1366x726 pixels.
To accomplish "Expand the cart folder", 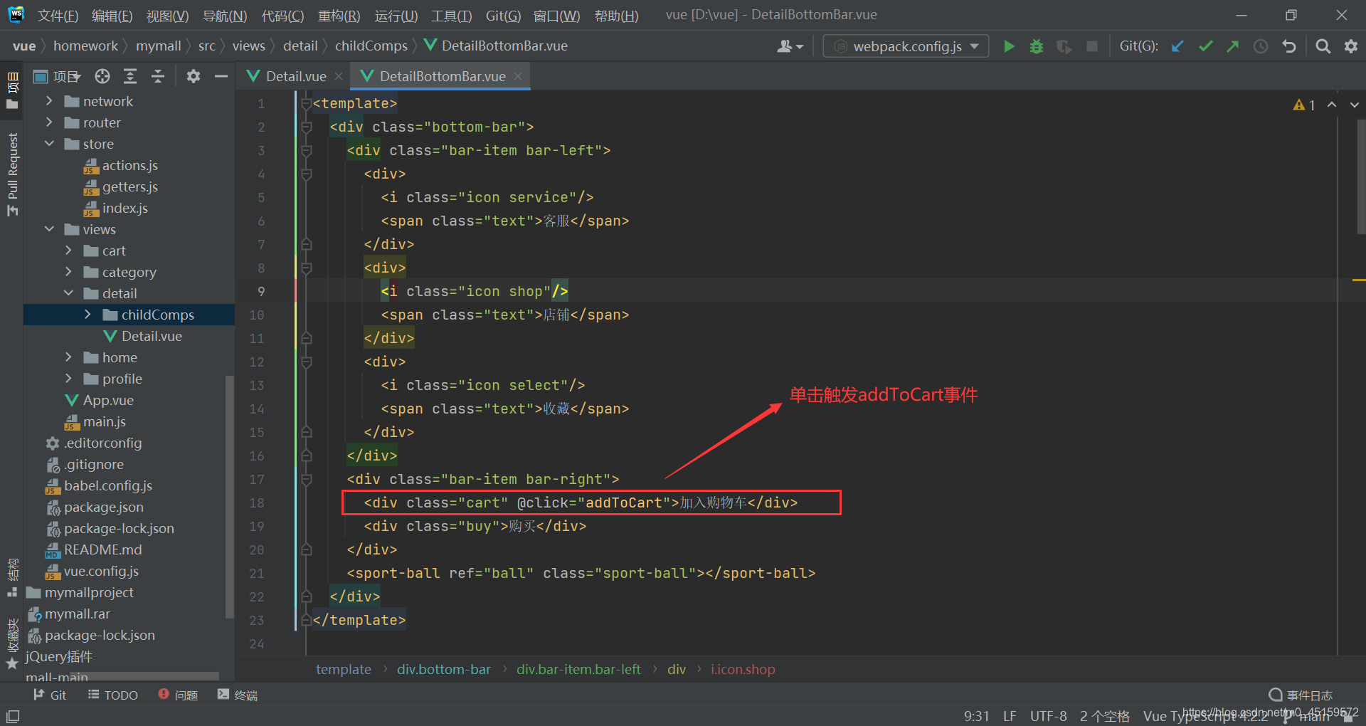I will pyautogui.click(x=68, y=251).
